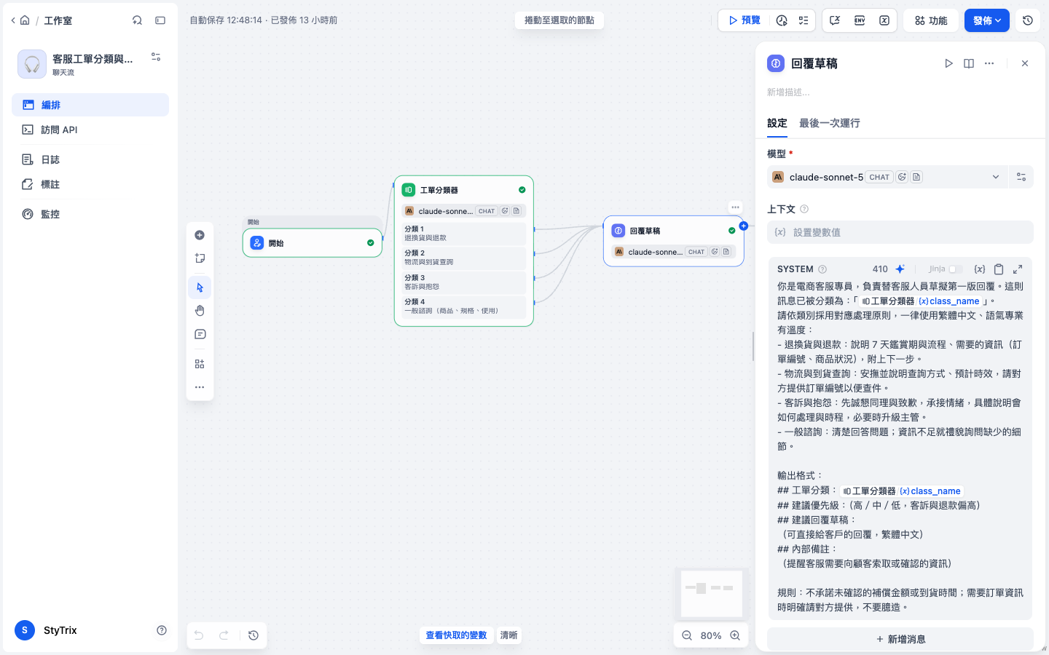Open the 標註 menu item

(90, 184)
